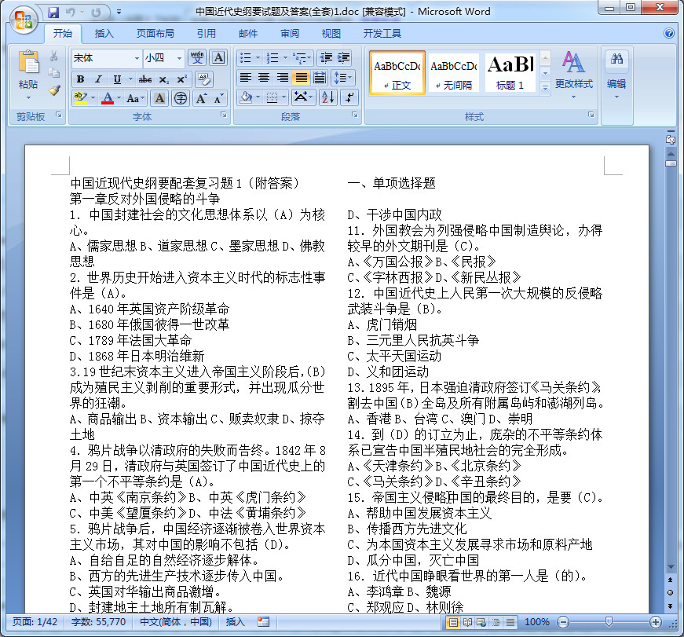Open 更改样式 change styles menu
Image resolution: width=684 pixels, height=637 pixels.
click(573, 74)
